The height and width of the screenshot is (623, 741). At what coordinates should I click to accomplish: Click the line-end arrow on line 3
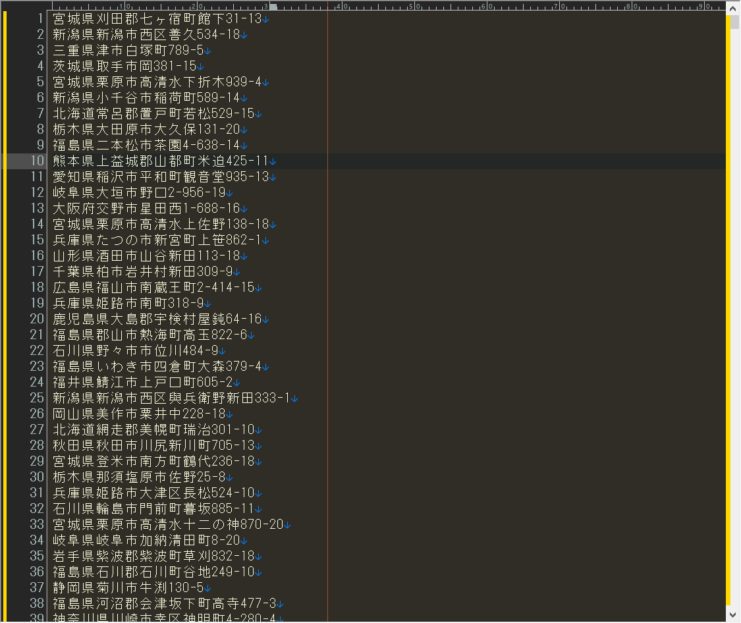click(208, 51)
